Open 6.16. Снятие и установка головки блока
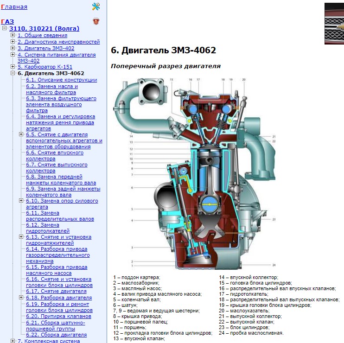The image size is (344, 343). (59, 282)
